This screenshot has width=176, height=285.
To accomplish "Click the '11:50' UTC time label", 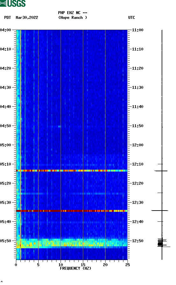I will pos(137,126).
